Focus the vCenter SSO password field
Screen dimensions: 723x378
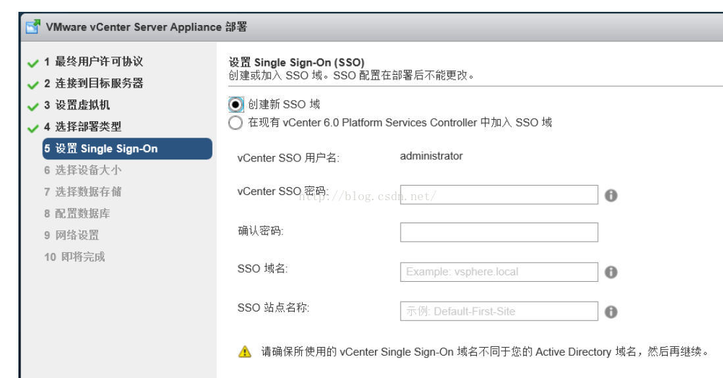coord(499,195)
